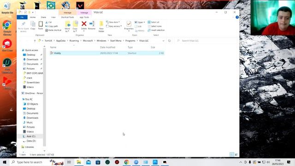Delete the selected file with red X
The width and height of the screenshot is (295, 166).
pyautogui.click(x=84, y=24)
